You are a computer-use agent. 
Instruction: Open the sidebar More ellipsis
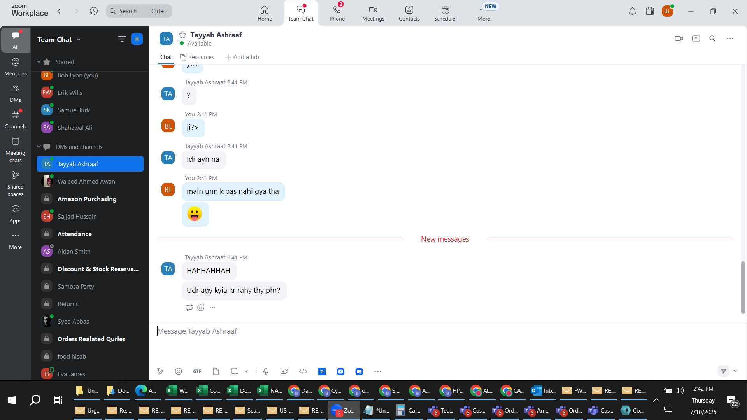tap(15, 240)
